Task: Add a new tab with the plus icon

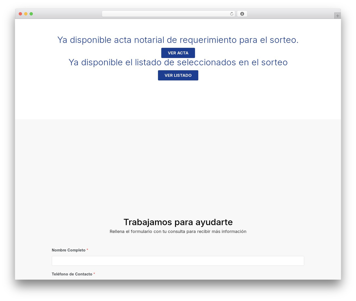Action: click(337, 16)
